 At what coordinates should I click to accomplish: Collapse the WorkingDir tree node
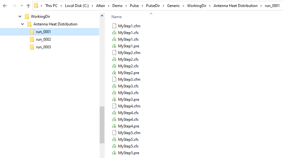[x=20, y=17]
